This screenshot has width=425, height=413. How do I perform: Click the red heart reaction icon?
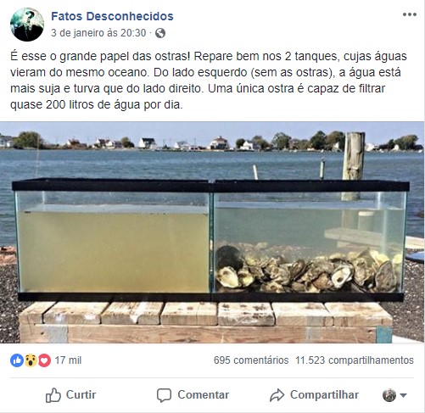(44, 360)
